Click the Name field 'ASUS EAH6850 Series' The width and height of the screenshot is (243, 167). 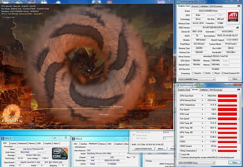tap(208, 11)
